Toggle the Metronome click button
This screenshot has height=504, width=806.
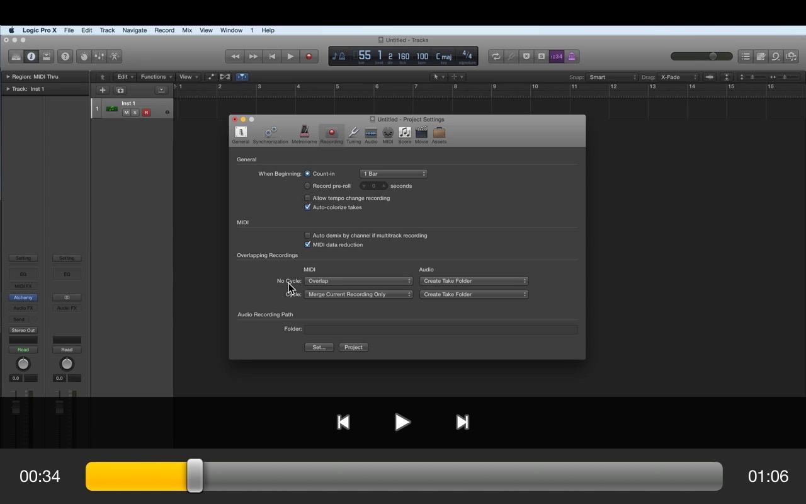coord(572,57)
